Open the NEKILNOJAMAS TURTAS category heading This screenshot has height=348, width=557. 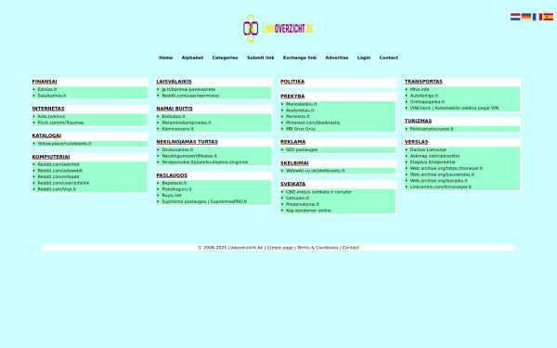tap(187, 142)
